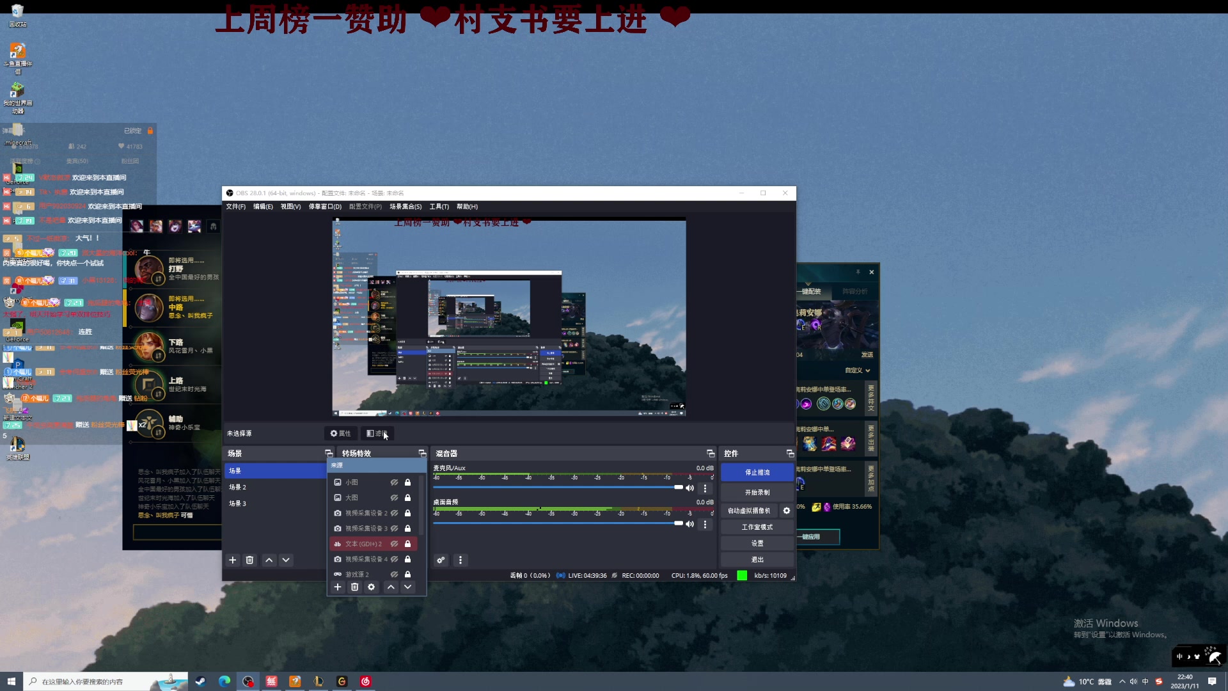This screenshot has height=691, width=1228.
Task: Open 停靠窗口(D) menu in OBS
Action: pos(325,207)
